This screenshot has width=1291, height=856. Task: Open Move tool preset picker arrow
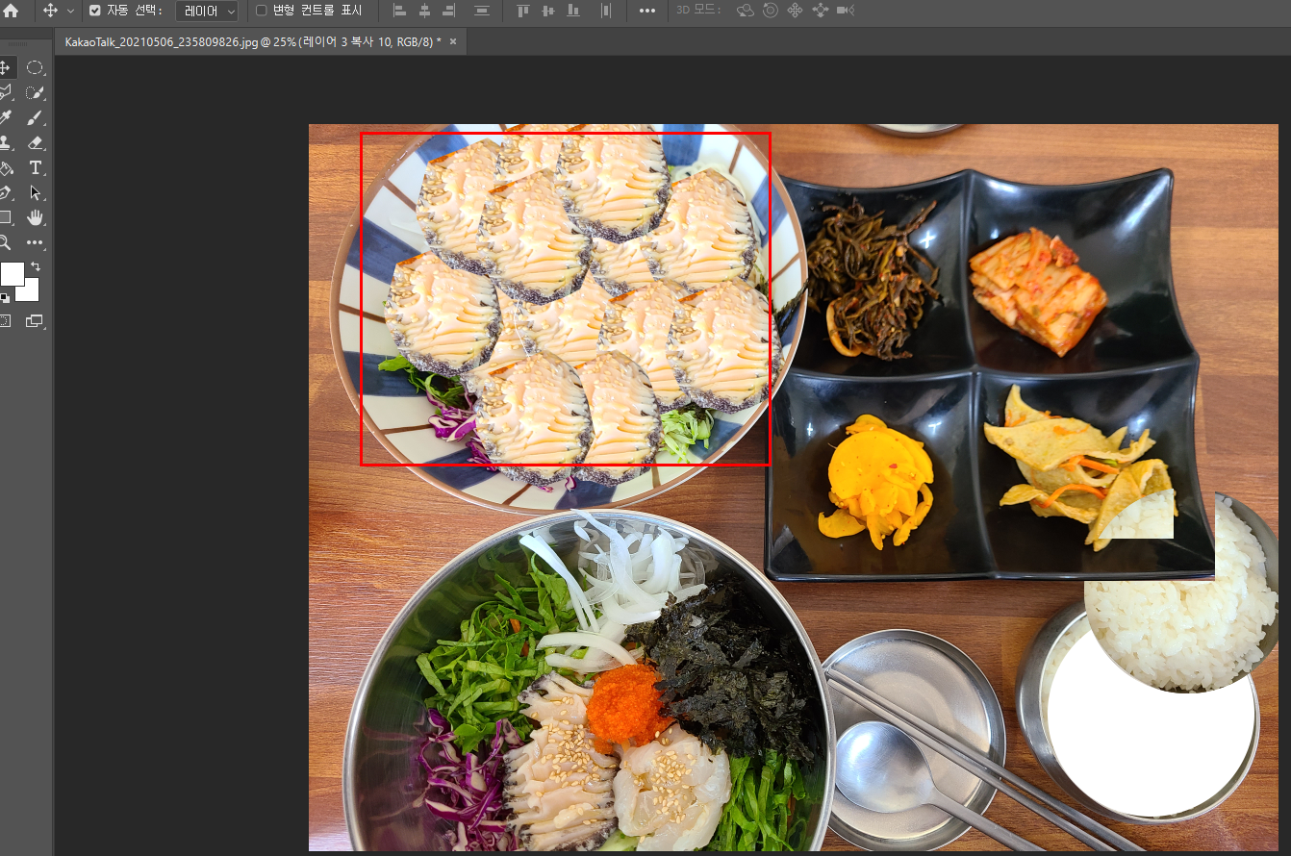pos(70,11)
